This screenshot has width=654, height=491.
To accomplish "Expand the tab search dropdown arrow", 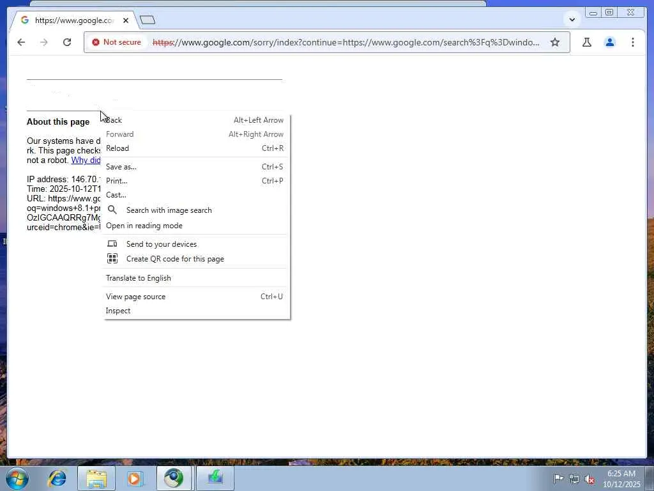I will click(572, 19).
